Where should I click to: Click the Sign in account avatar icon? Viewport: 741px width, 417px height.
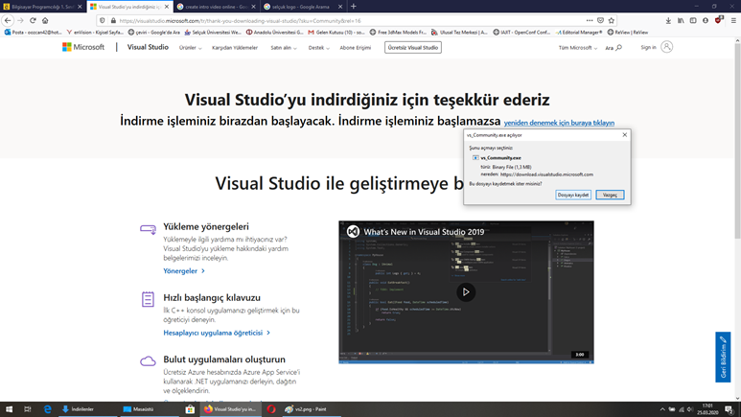666,47
